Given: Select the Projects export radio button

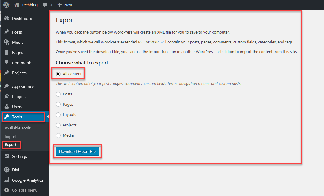Looking at the screenshot, I should click(58, 125).
